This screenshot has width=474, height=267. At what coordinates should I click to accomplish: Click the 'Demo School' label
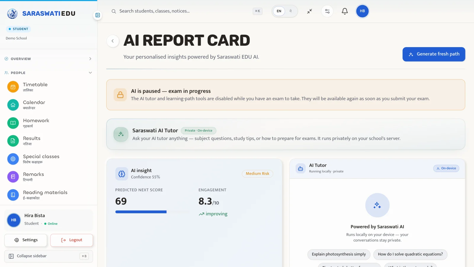coord(16,38)
